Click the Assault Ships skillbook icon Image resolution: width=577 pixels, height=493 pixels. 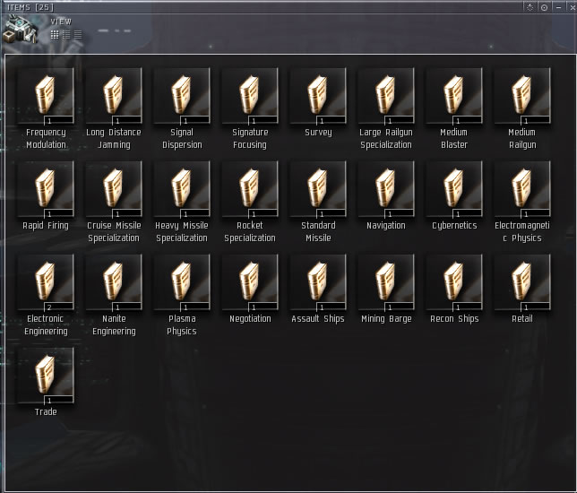(x=318, y=282)
